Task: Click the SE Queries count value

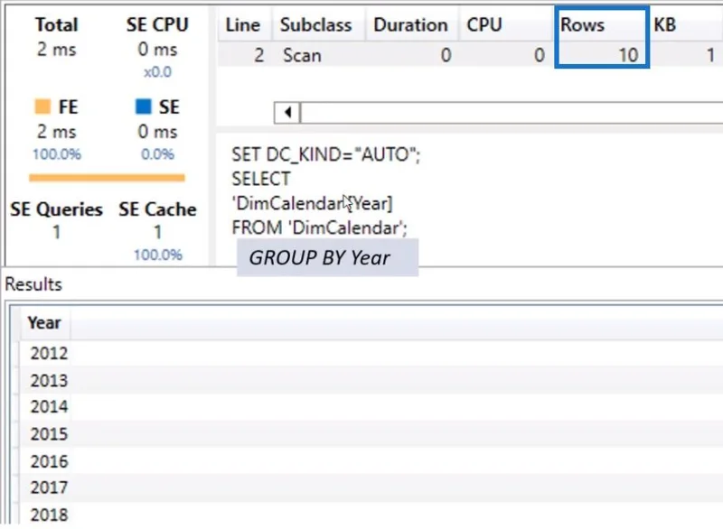Action: click(x=56, y=232)
